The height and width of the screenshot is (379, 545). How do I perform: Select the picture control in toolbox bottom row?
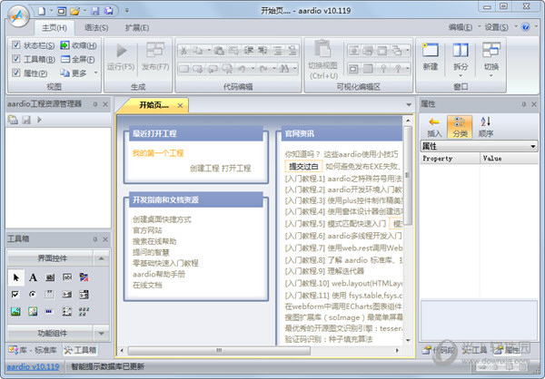[x=15, y=311]
